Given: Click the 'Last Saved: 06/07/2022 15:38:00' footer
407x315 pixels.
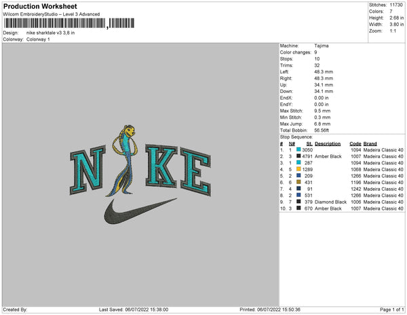Looking at the screenshot, I should point(134,310).
